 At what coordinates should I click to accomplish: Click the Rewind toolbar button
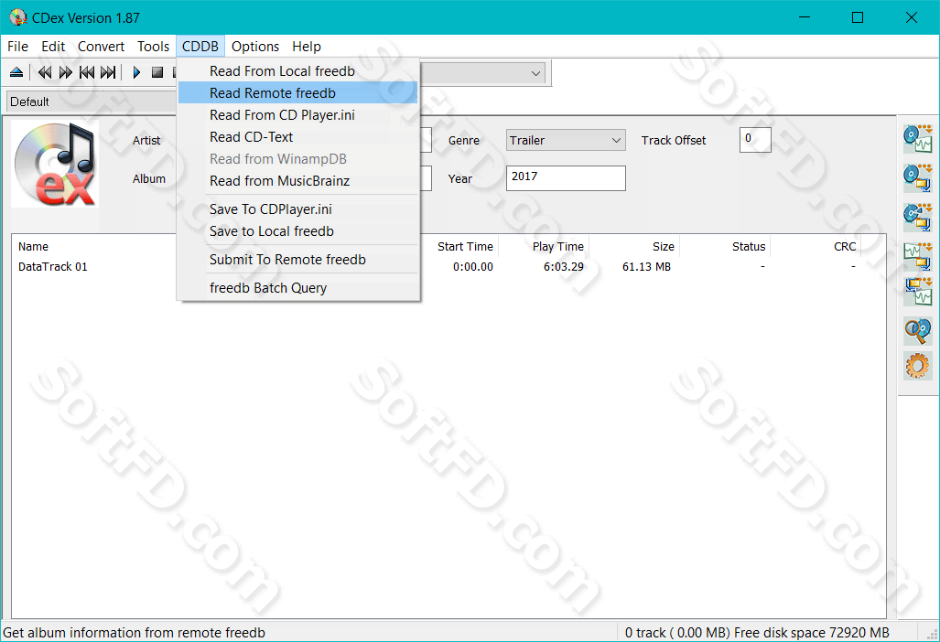[45, 72]
